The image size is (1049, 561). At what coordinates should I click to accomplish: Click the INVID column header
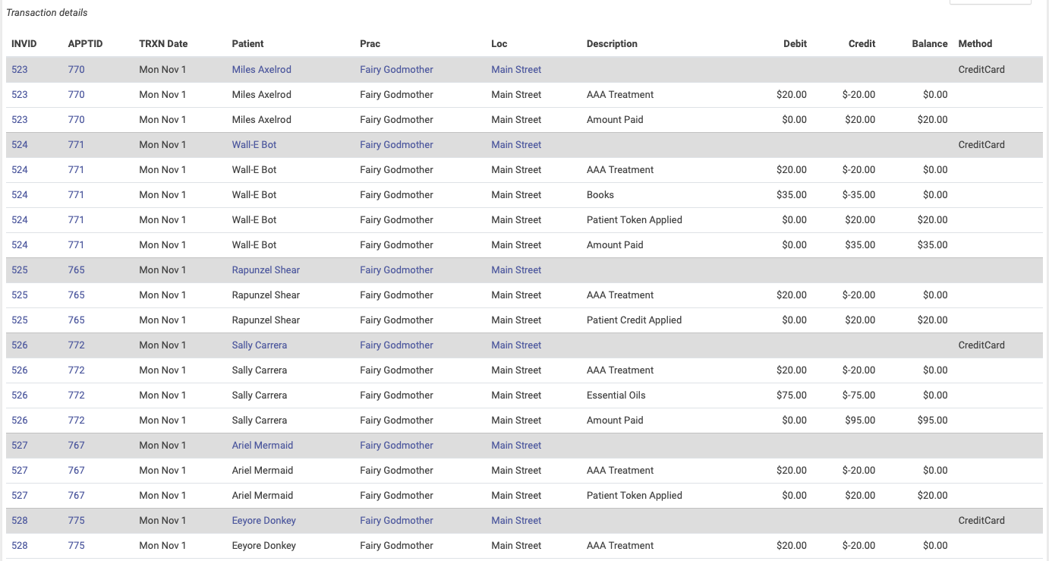click(x=24, y=43)
